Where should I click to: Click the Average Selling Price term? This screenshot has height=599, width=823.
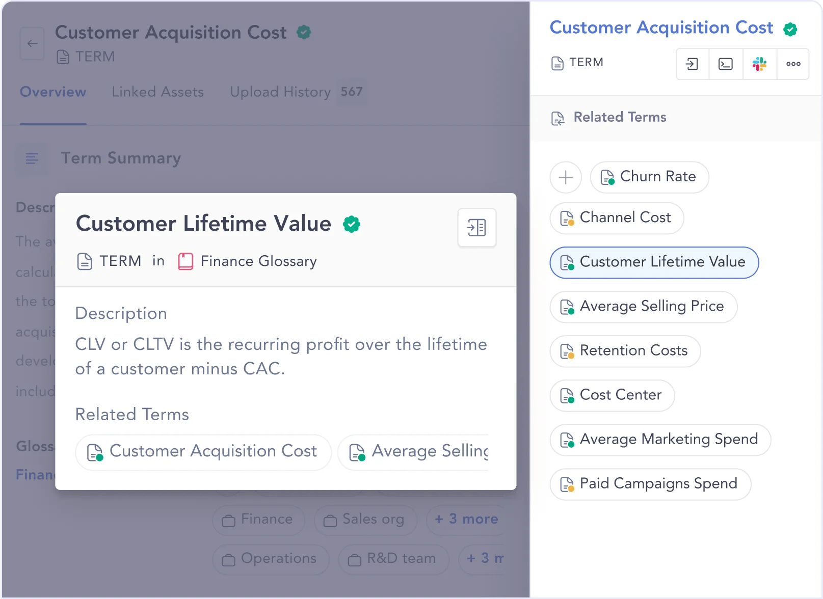[643, 307]
